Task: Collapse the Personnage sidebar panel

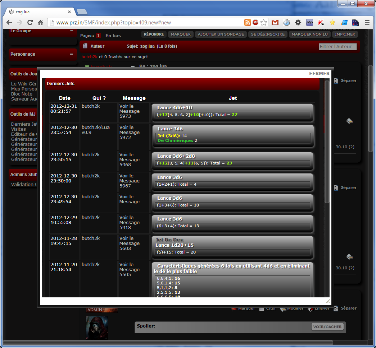Action: pos(71,54)
